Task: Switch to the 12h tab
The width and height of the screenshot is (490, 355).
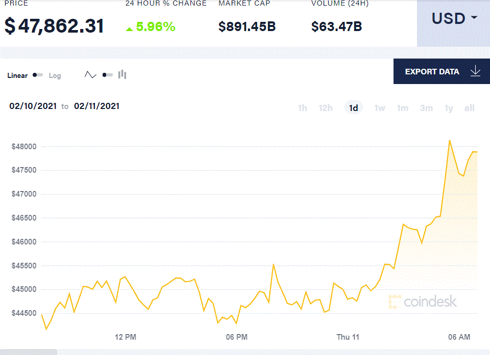Action: click(x=325, y=108)
